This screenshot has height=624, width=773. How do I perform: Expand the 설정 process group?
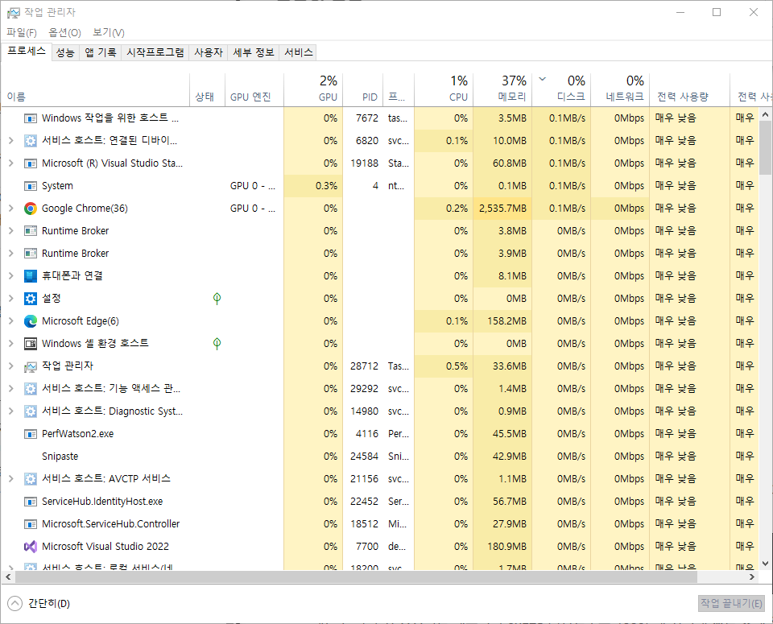(x=10, y=299)
